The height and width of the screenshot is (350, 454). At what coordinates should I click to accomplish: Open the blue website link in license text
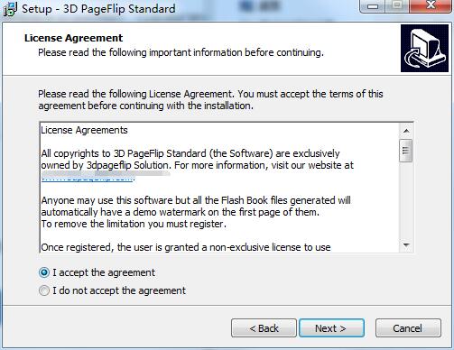pyautogui.click(x=88, y=178)
